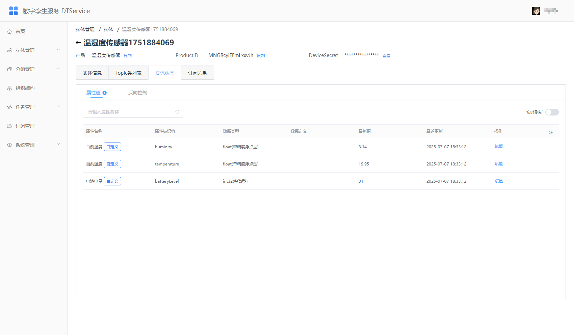
Task: Open the 订阅关系 tab
Action: [198, 73]
